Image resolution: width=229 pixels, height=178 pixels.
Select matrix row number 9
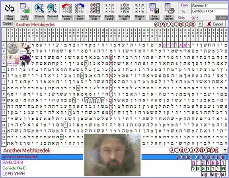(4, 94)
